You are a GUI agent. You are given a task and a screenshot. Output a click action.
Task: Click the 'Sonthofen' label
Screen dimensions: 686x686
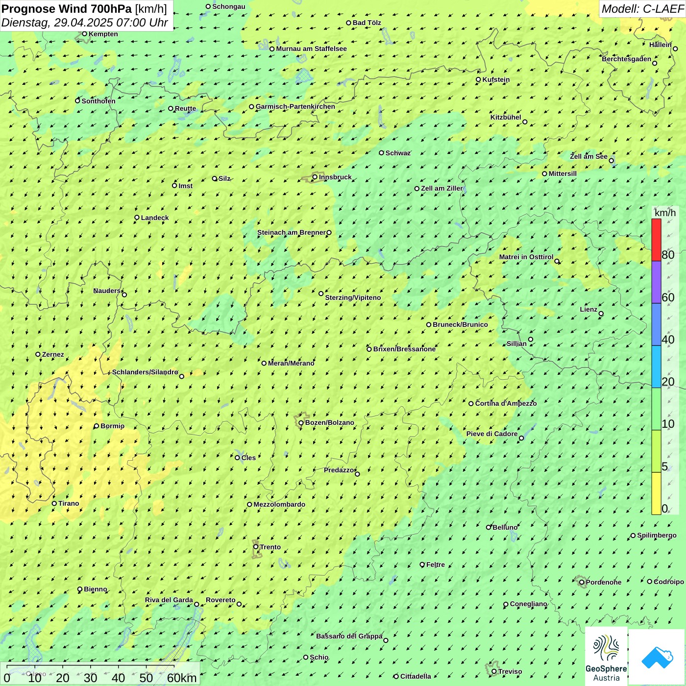tap(98, 101)
